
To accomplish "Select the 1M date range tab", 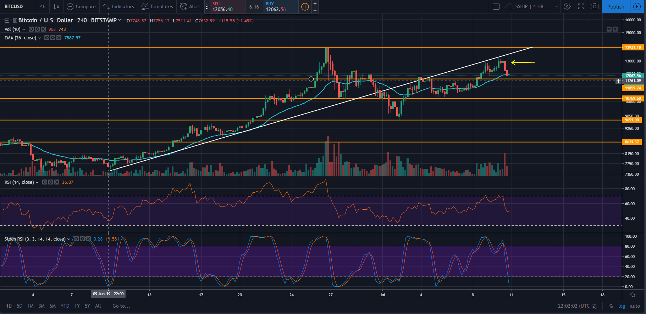I will 31,306.
